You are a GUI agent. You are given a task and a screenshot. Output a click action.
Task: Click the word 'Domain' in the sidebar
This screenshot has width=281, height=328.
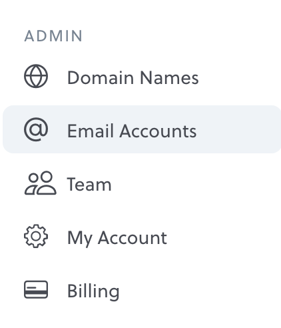click(x=101, y=77)
